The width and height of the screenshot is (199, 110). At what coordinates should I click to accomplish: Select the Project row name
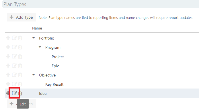pos(58,57)
